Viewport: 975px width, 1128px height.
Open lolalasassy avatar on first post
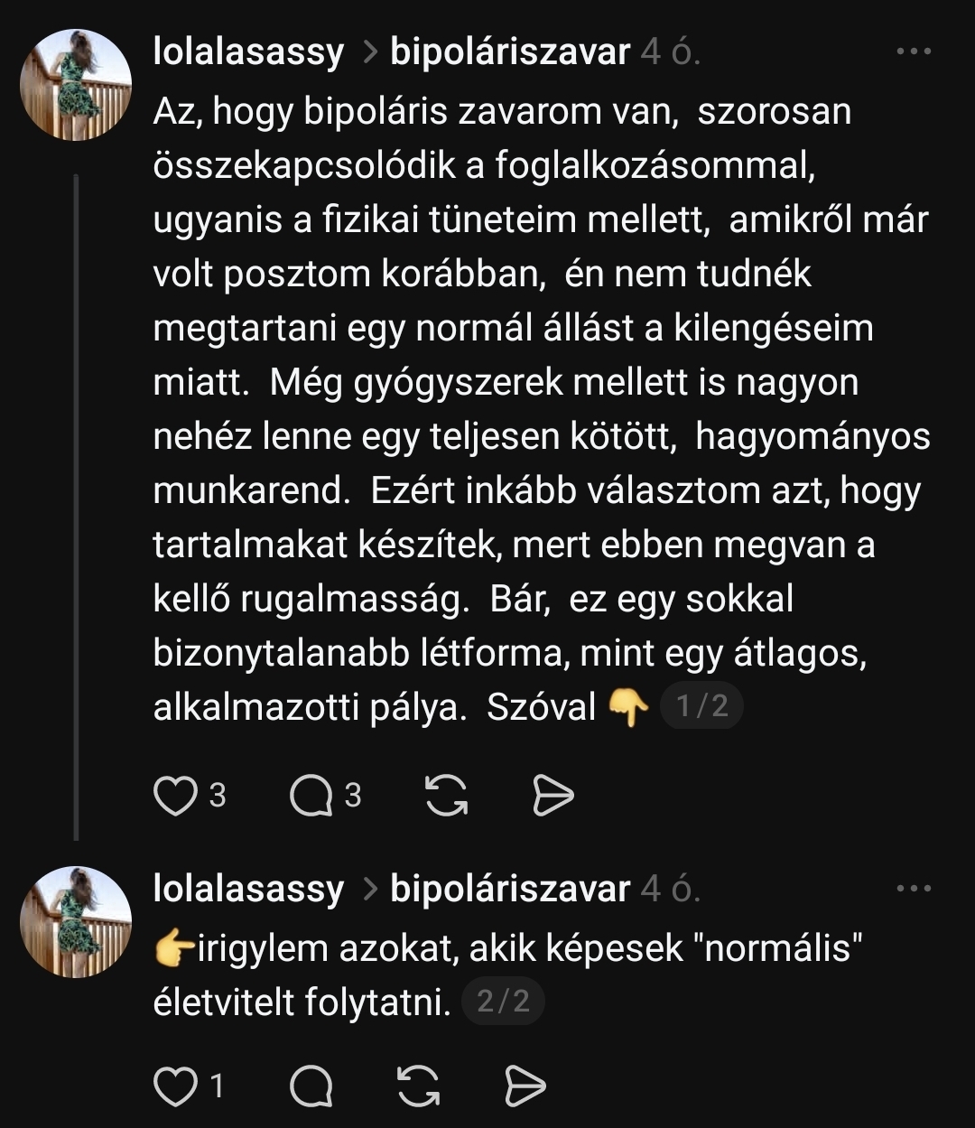[76, 85]
